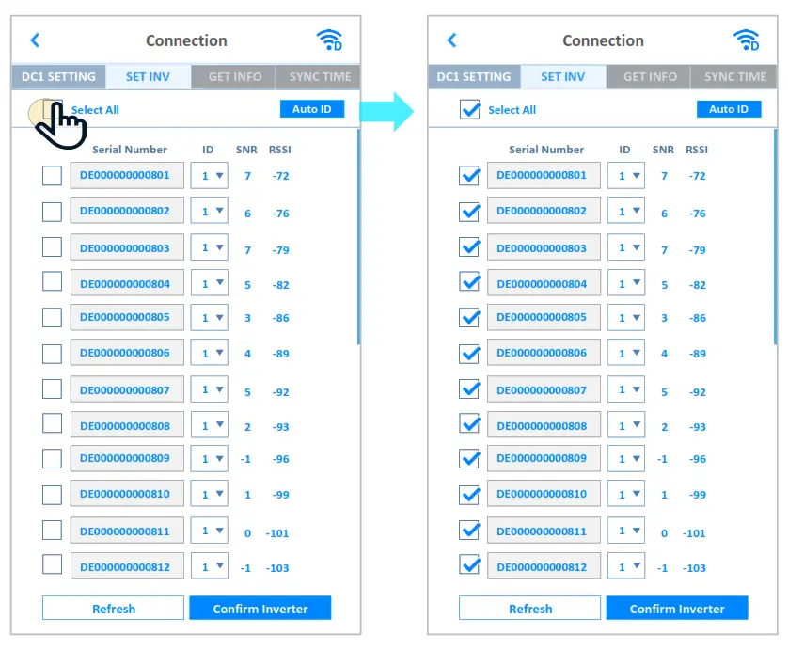This screenshot has height=650, width=788.
Task: Open ID dropdown for unchecked DE000000000801 row
Action: click(209, 176)
